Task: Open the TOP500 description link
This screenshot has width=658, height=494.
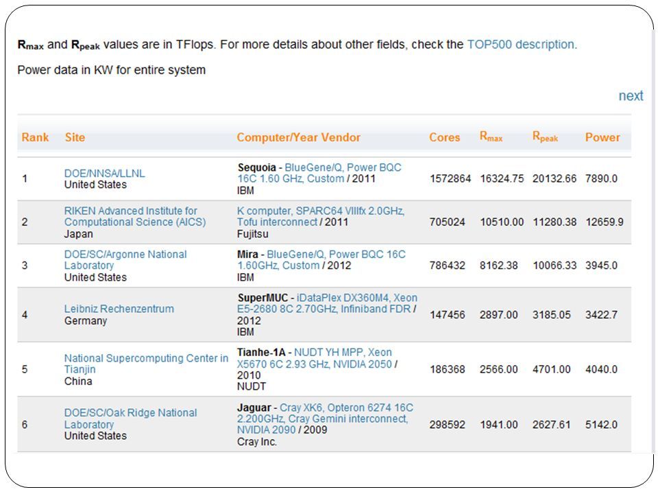Action: (522, 45)
